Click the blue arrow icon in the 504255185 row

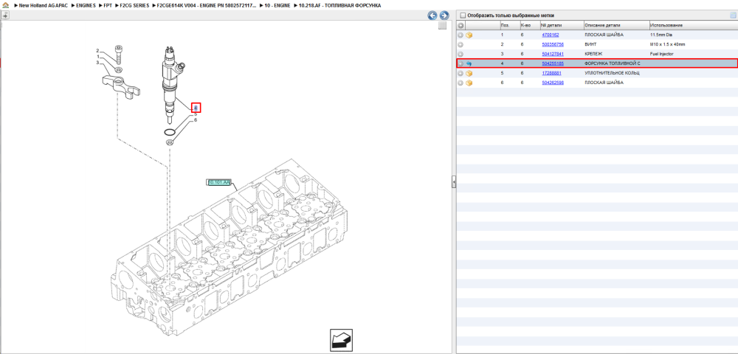(469, 63)
